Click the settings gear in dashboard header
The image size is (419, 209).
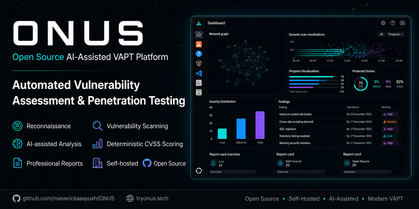click(x=383, y=23)
